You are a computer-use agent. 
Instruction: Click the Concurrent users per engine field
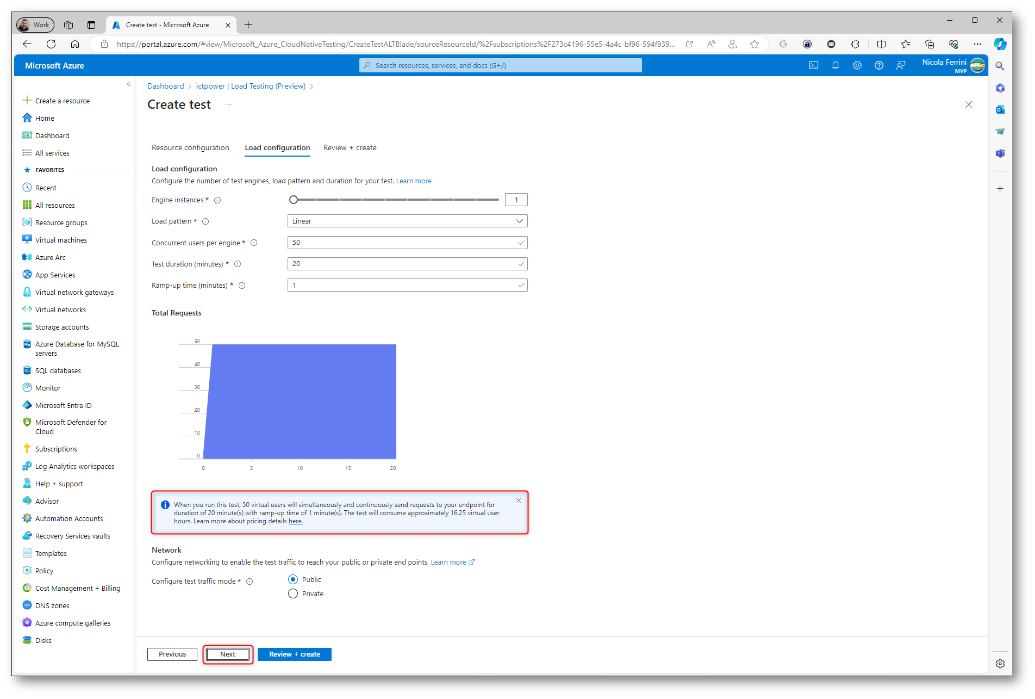pos(402,243)
